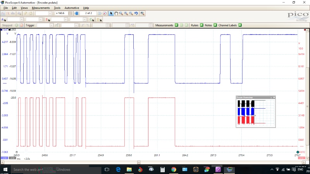Click the blue x1.0 axis scale button
Image resolution: width=310 pixels, height=174 pixels.
pos(4,158)
